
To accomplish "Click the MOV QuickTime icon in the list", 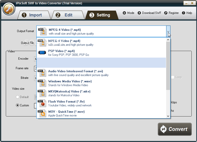I will coord(42,113).
